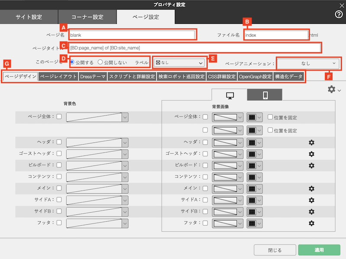Image resolution: width=346 pixels, height=259 pixels.
Task: Switch to サイト設定 tab
Action: pyautogui.click(x=29, y=17)
